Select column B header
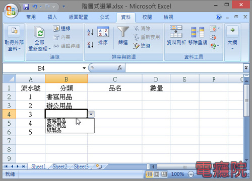The image size is (252, 181). [67, 79]
